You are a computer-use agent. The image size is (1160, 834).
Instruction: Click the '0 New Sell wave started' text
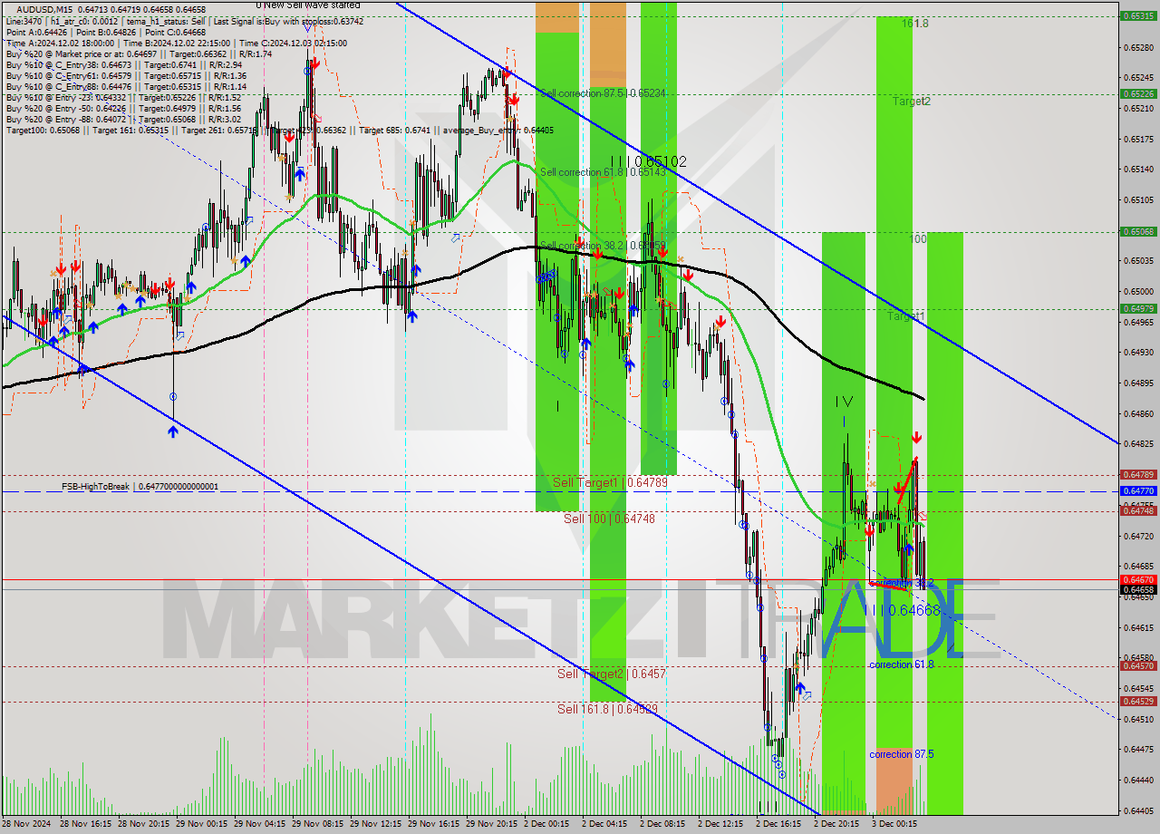click(308, 5)
